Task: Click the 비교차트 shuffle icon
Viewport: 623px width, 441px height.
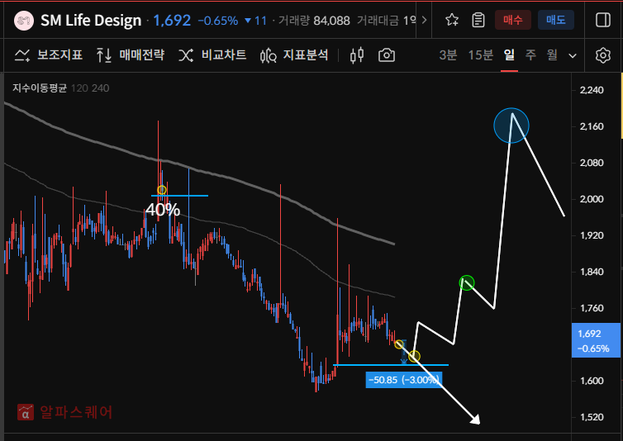Action: [x=186, y=55]
